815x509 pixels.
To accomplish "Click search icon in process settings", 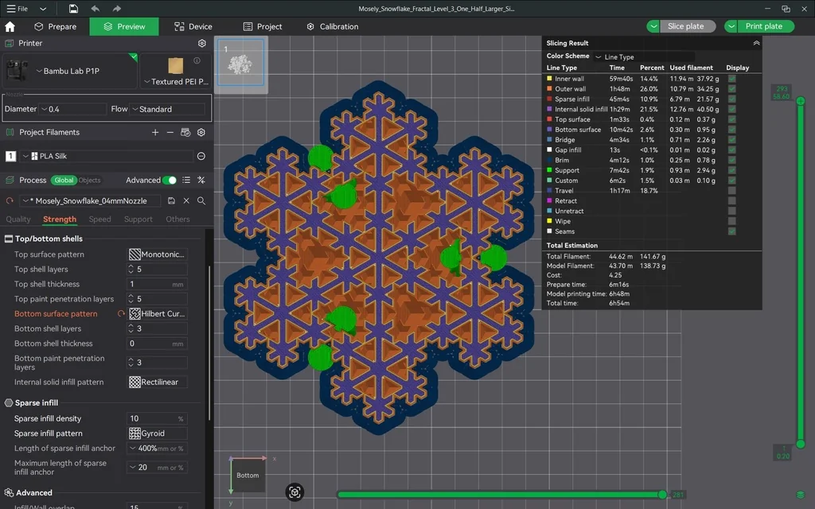I will click(x=201, y=201).
